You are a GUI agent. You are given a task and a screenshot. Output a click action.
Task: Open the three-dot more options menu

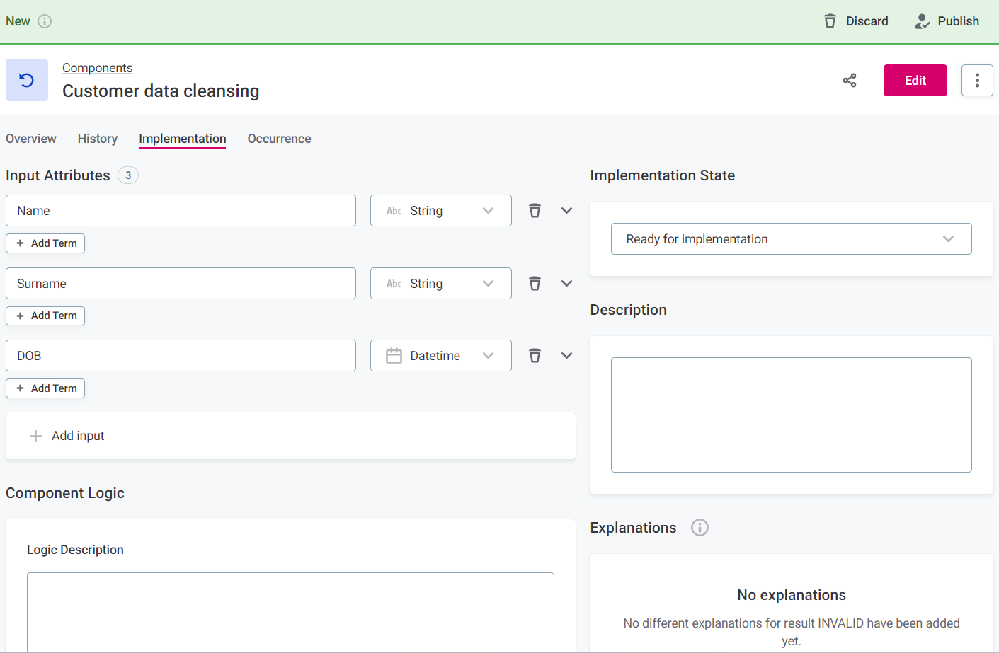977,81
